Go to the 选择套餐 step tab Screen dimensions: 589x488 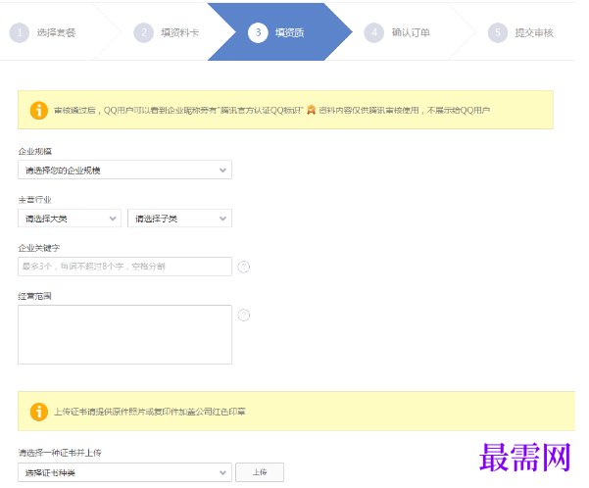pos(56,32)
